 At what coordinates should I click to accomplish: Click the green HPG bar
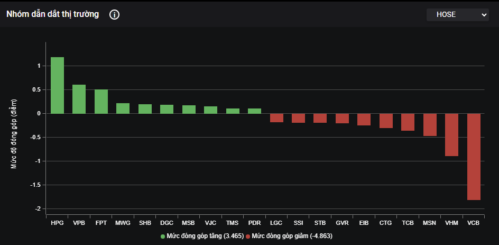click(57, 85)
